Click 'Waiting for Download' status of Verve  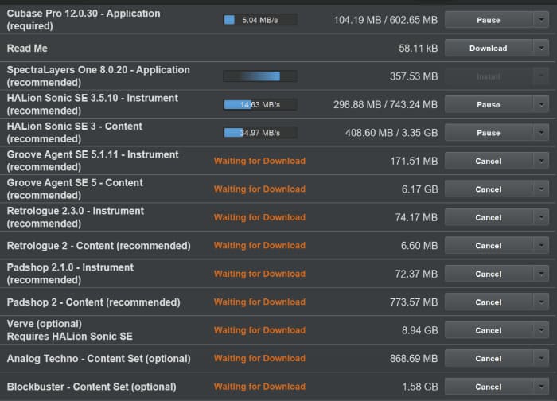click(259, 330)
